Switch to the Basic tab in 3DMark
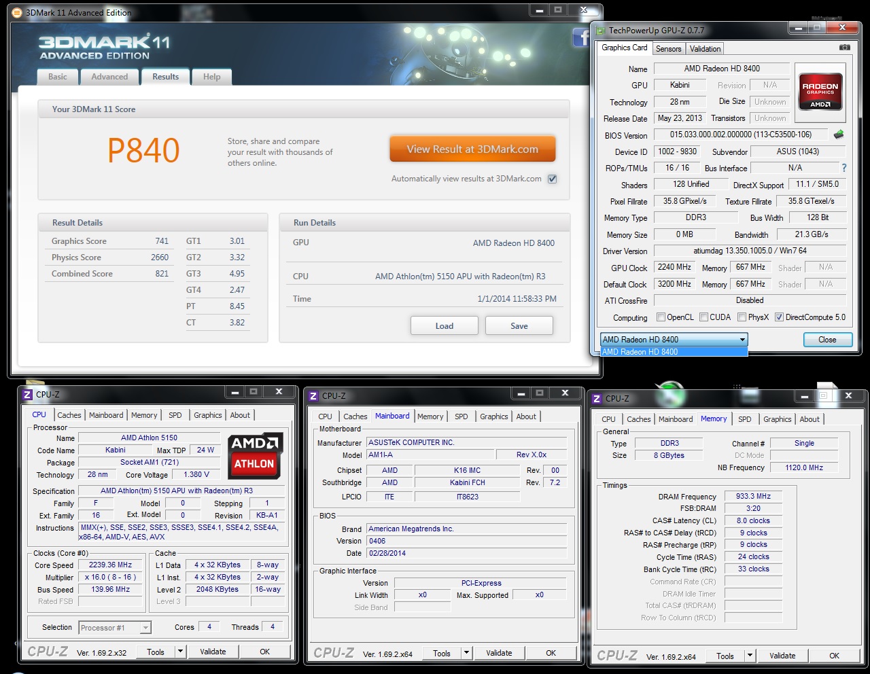The width and height of the screenshot is (870, 674). coord(58,77)
